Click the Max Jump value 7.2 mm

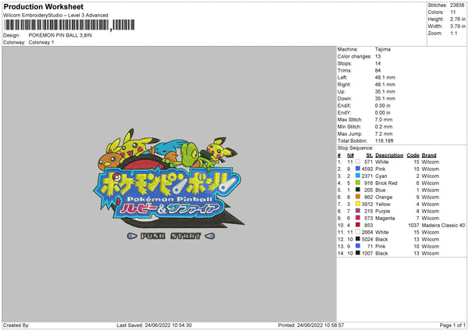tap(384, 133)
